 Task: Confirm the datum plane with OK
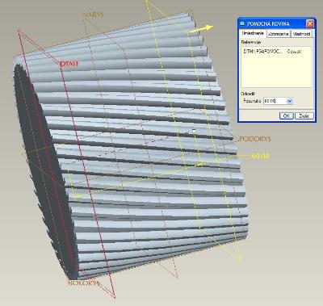pyautogui.click(x=287, y=115)
